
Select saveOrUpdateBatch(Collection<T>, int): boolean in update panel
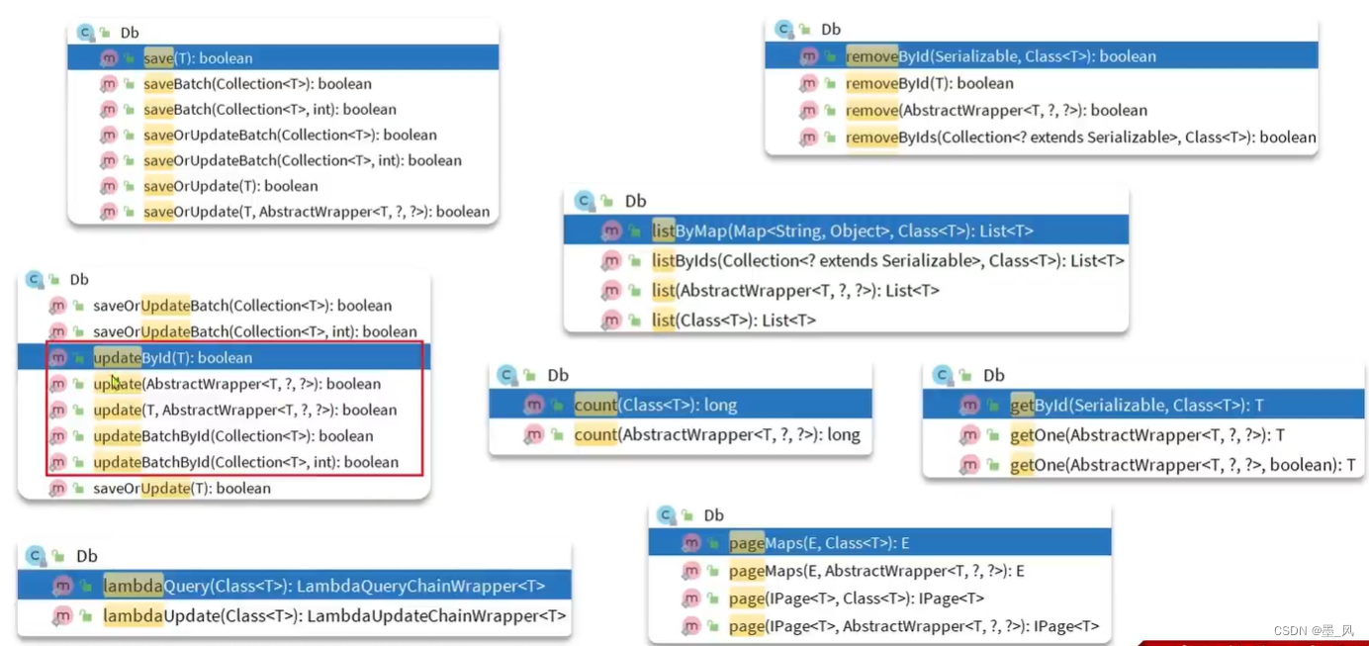coord(255,331)
